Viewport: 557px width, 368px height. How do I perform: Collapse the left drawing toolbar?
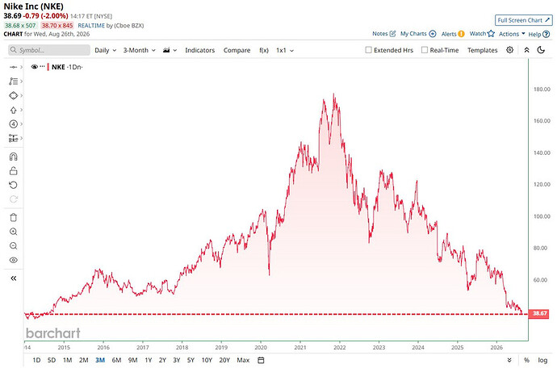click(13, 278)
